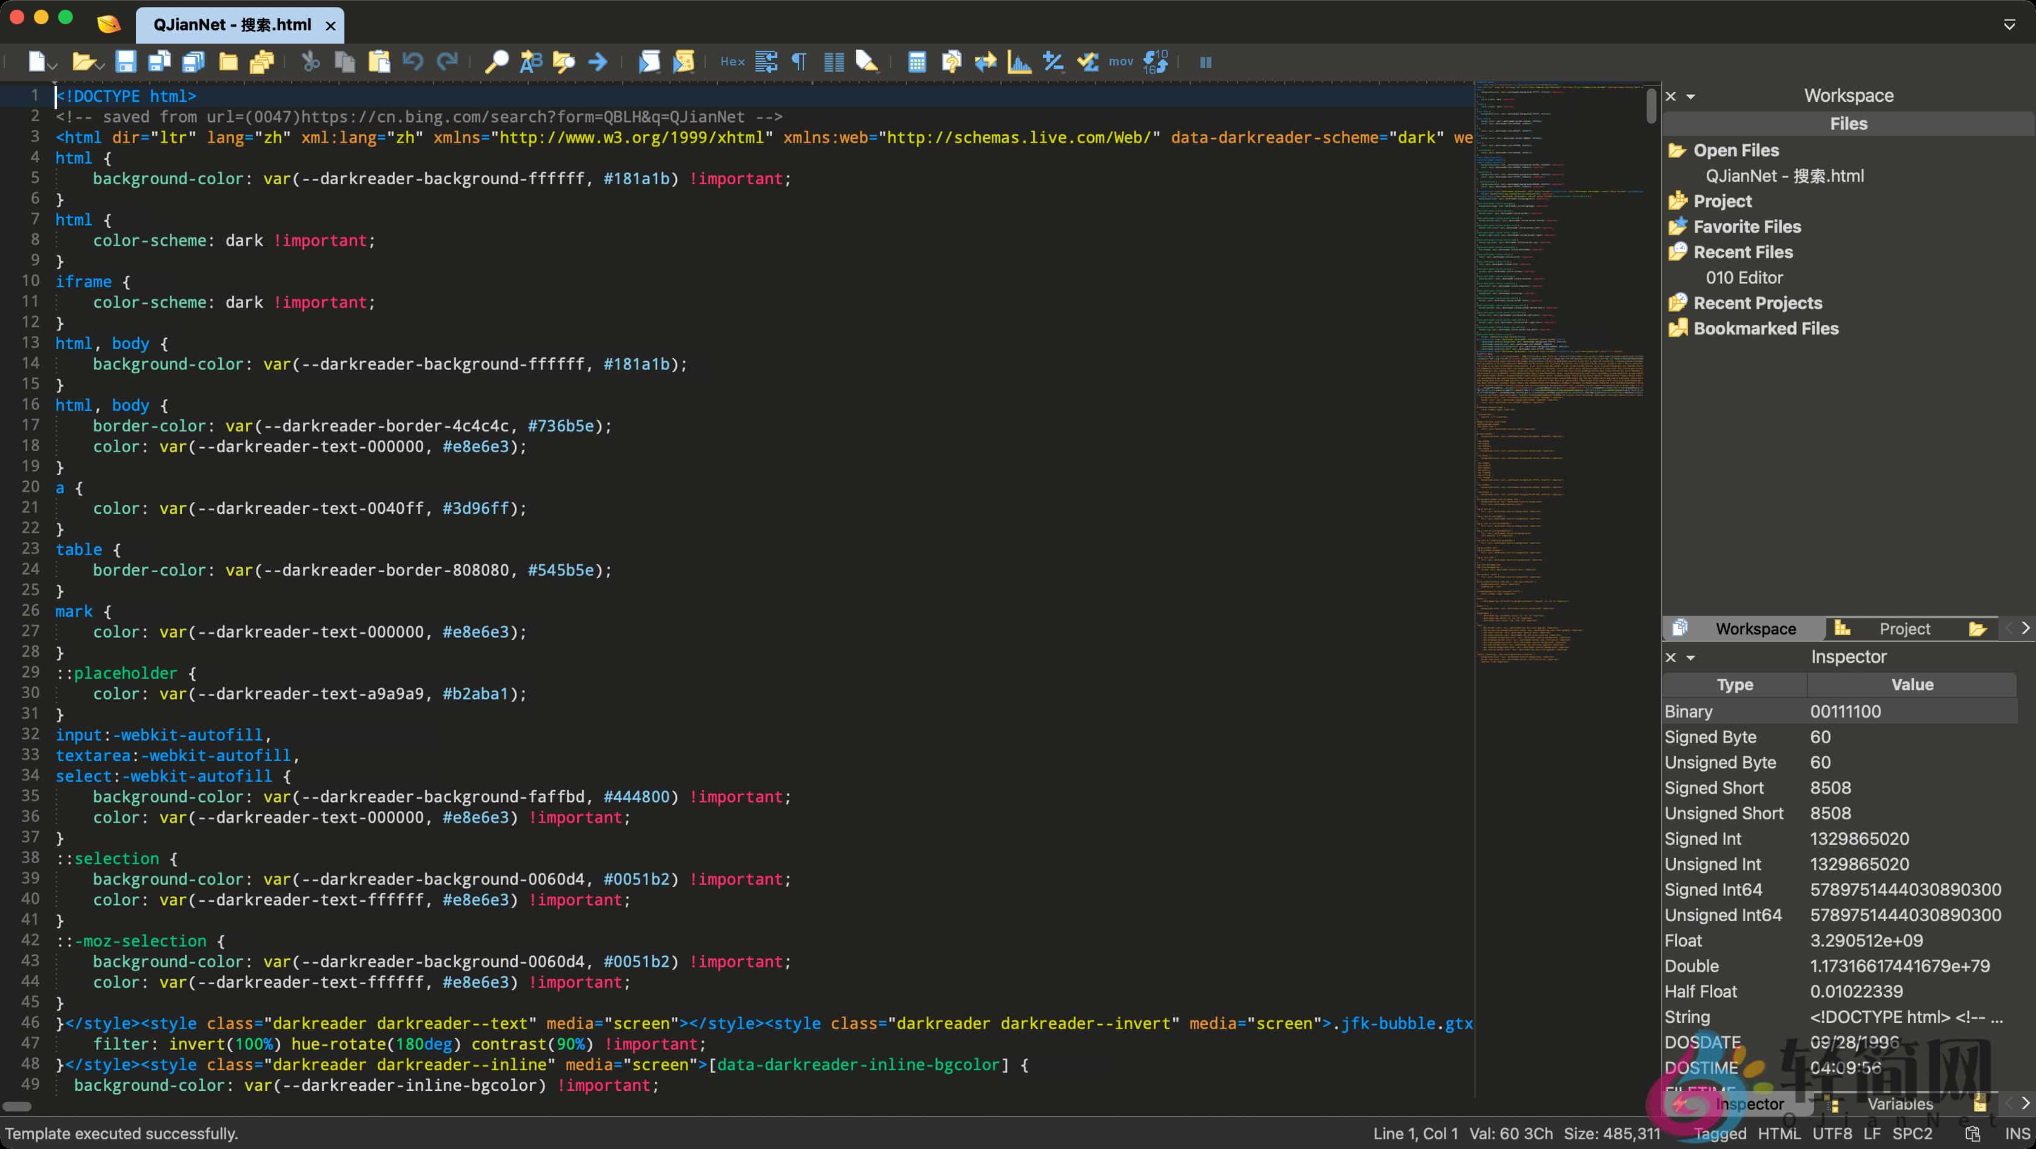
Task: Toggle show whitespace pilcrow button
Action: (799, 62)
